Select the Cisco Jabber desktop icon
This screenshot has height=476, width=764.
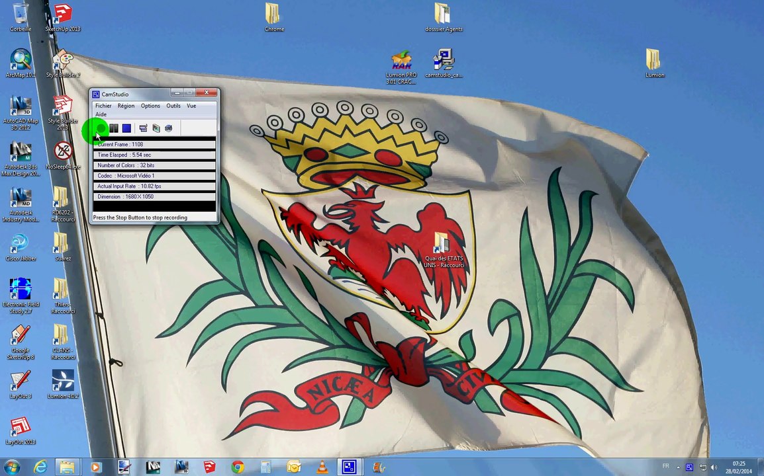point(21,247)
